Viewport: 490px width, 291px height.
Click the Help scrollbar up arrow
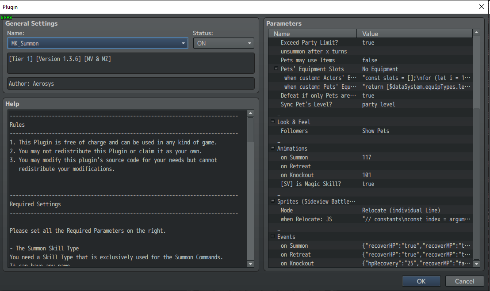coord(250,113)
